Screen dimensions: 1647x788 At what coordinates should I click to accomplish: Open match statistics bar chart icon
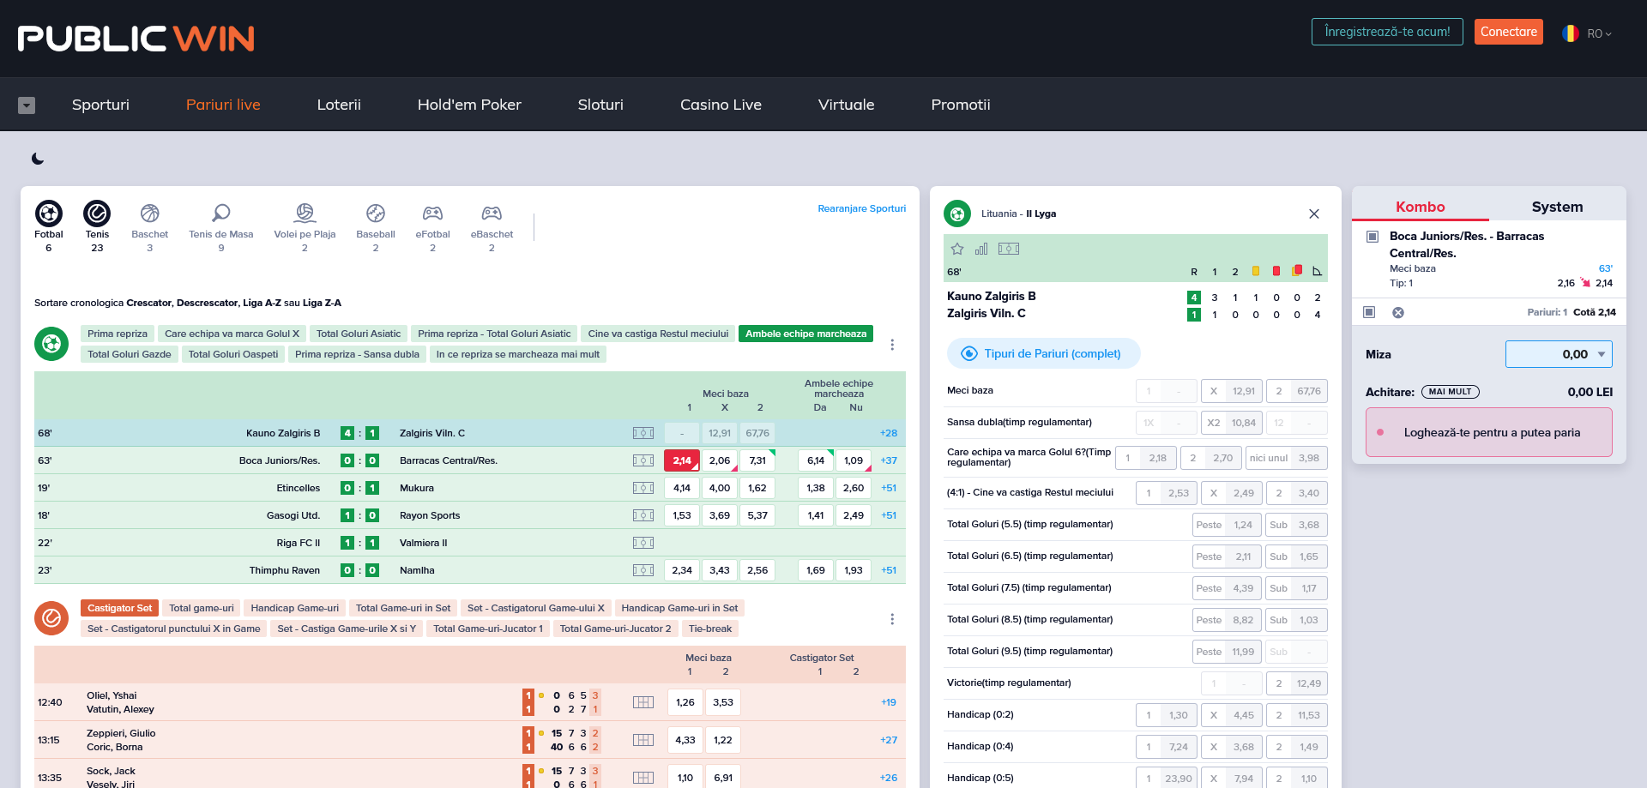click(x=981, y=249)
